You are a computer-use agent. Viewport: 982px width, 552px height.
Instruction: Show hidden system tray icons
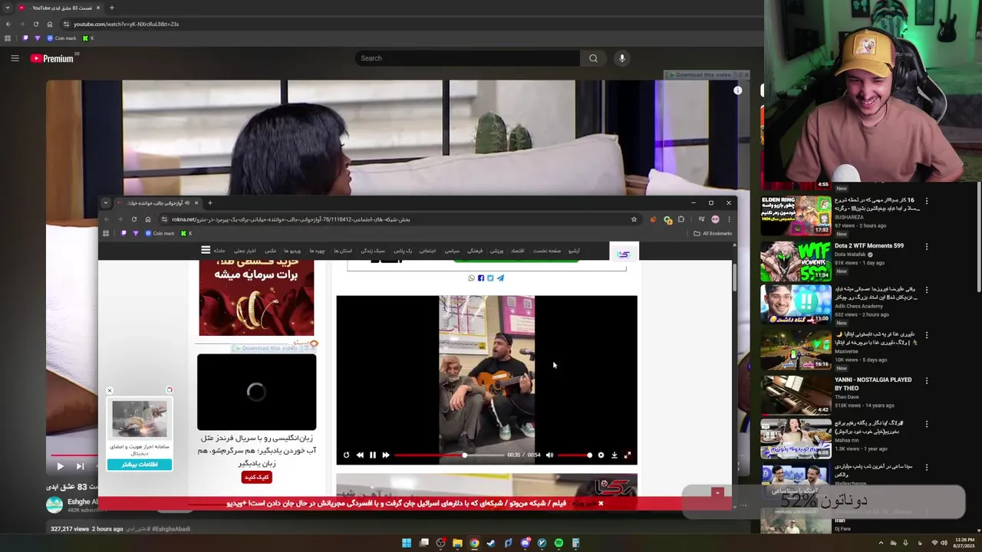point(881,543)
